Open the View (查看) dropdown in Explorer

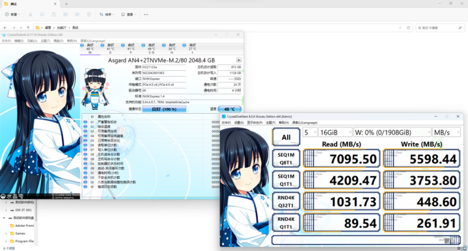(x=128, y=14)
